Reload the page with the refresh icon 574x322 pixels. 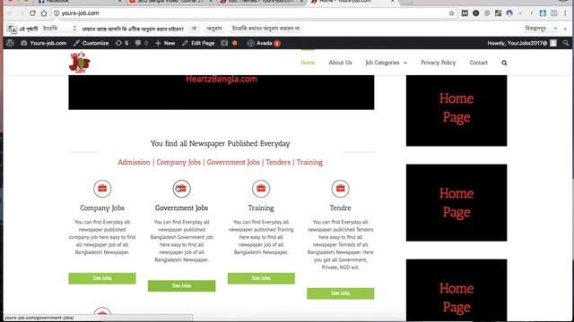pyautogui.click(x=32, y=13)
